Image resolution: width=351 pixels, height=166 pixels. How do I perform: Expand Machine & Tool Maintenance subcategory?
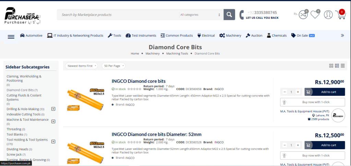[x=53, y=121]
